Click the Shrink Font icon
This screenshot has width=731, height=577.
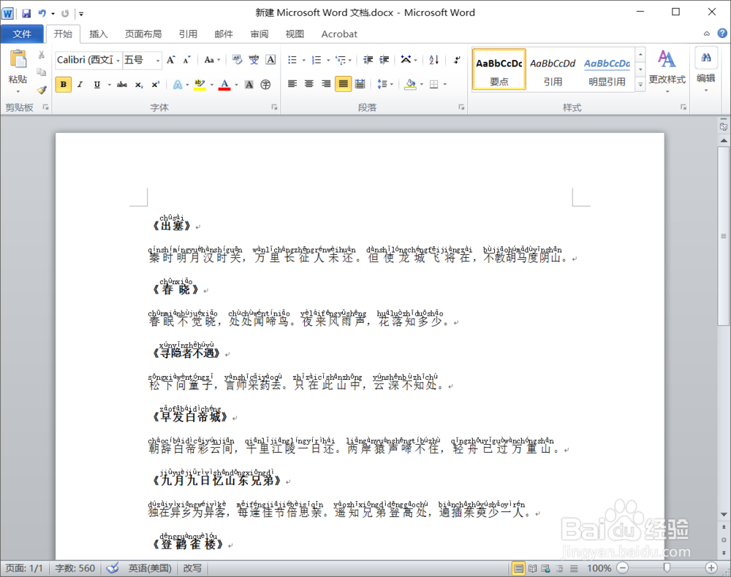pyautogui.click(x=186, y=60)
